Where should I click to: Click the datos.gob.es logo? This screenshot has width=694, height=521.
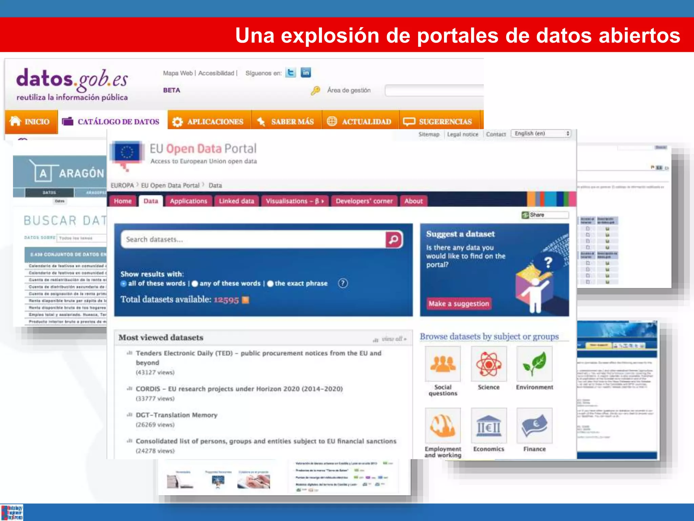[72, 85]
